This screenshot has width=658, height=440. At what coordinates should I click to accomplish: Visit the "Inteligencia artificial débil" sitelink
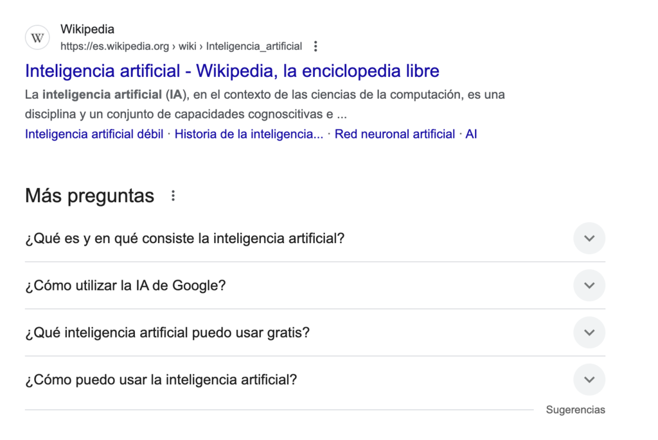(93, 134)
